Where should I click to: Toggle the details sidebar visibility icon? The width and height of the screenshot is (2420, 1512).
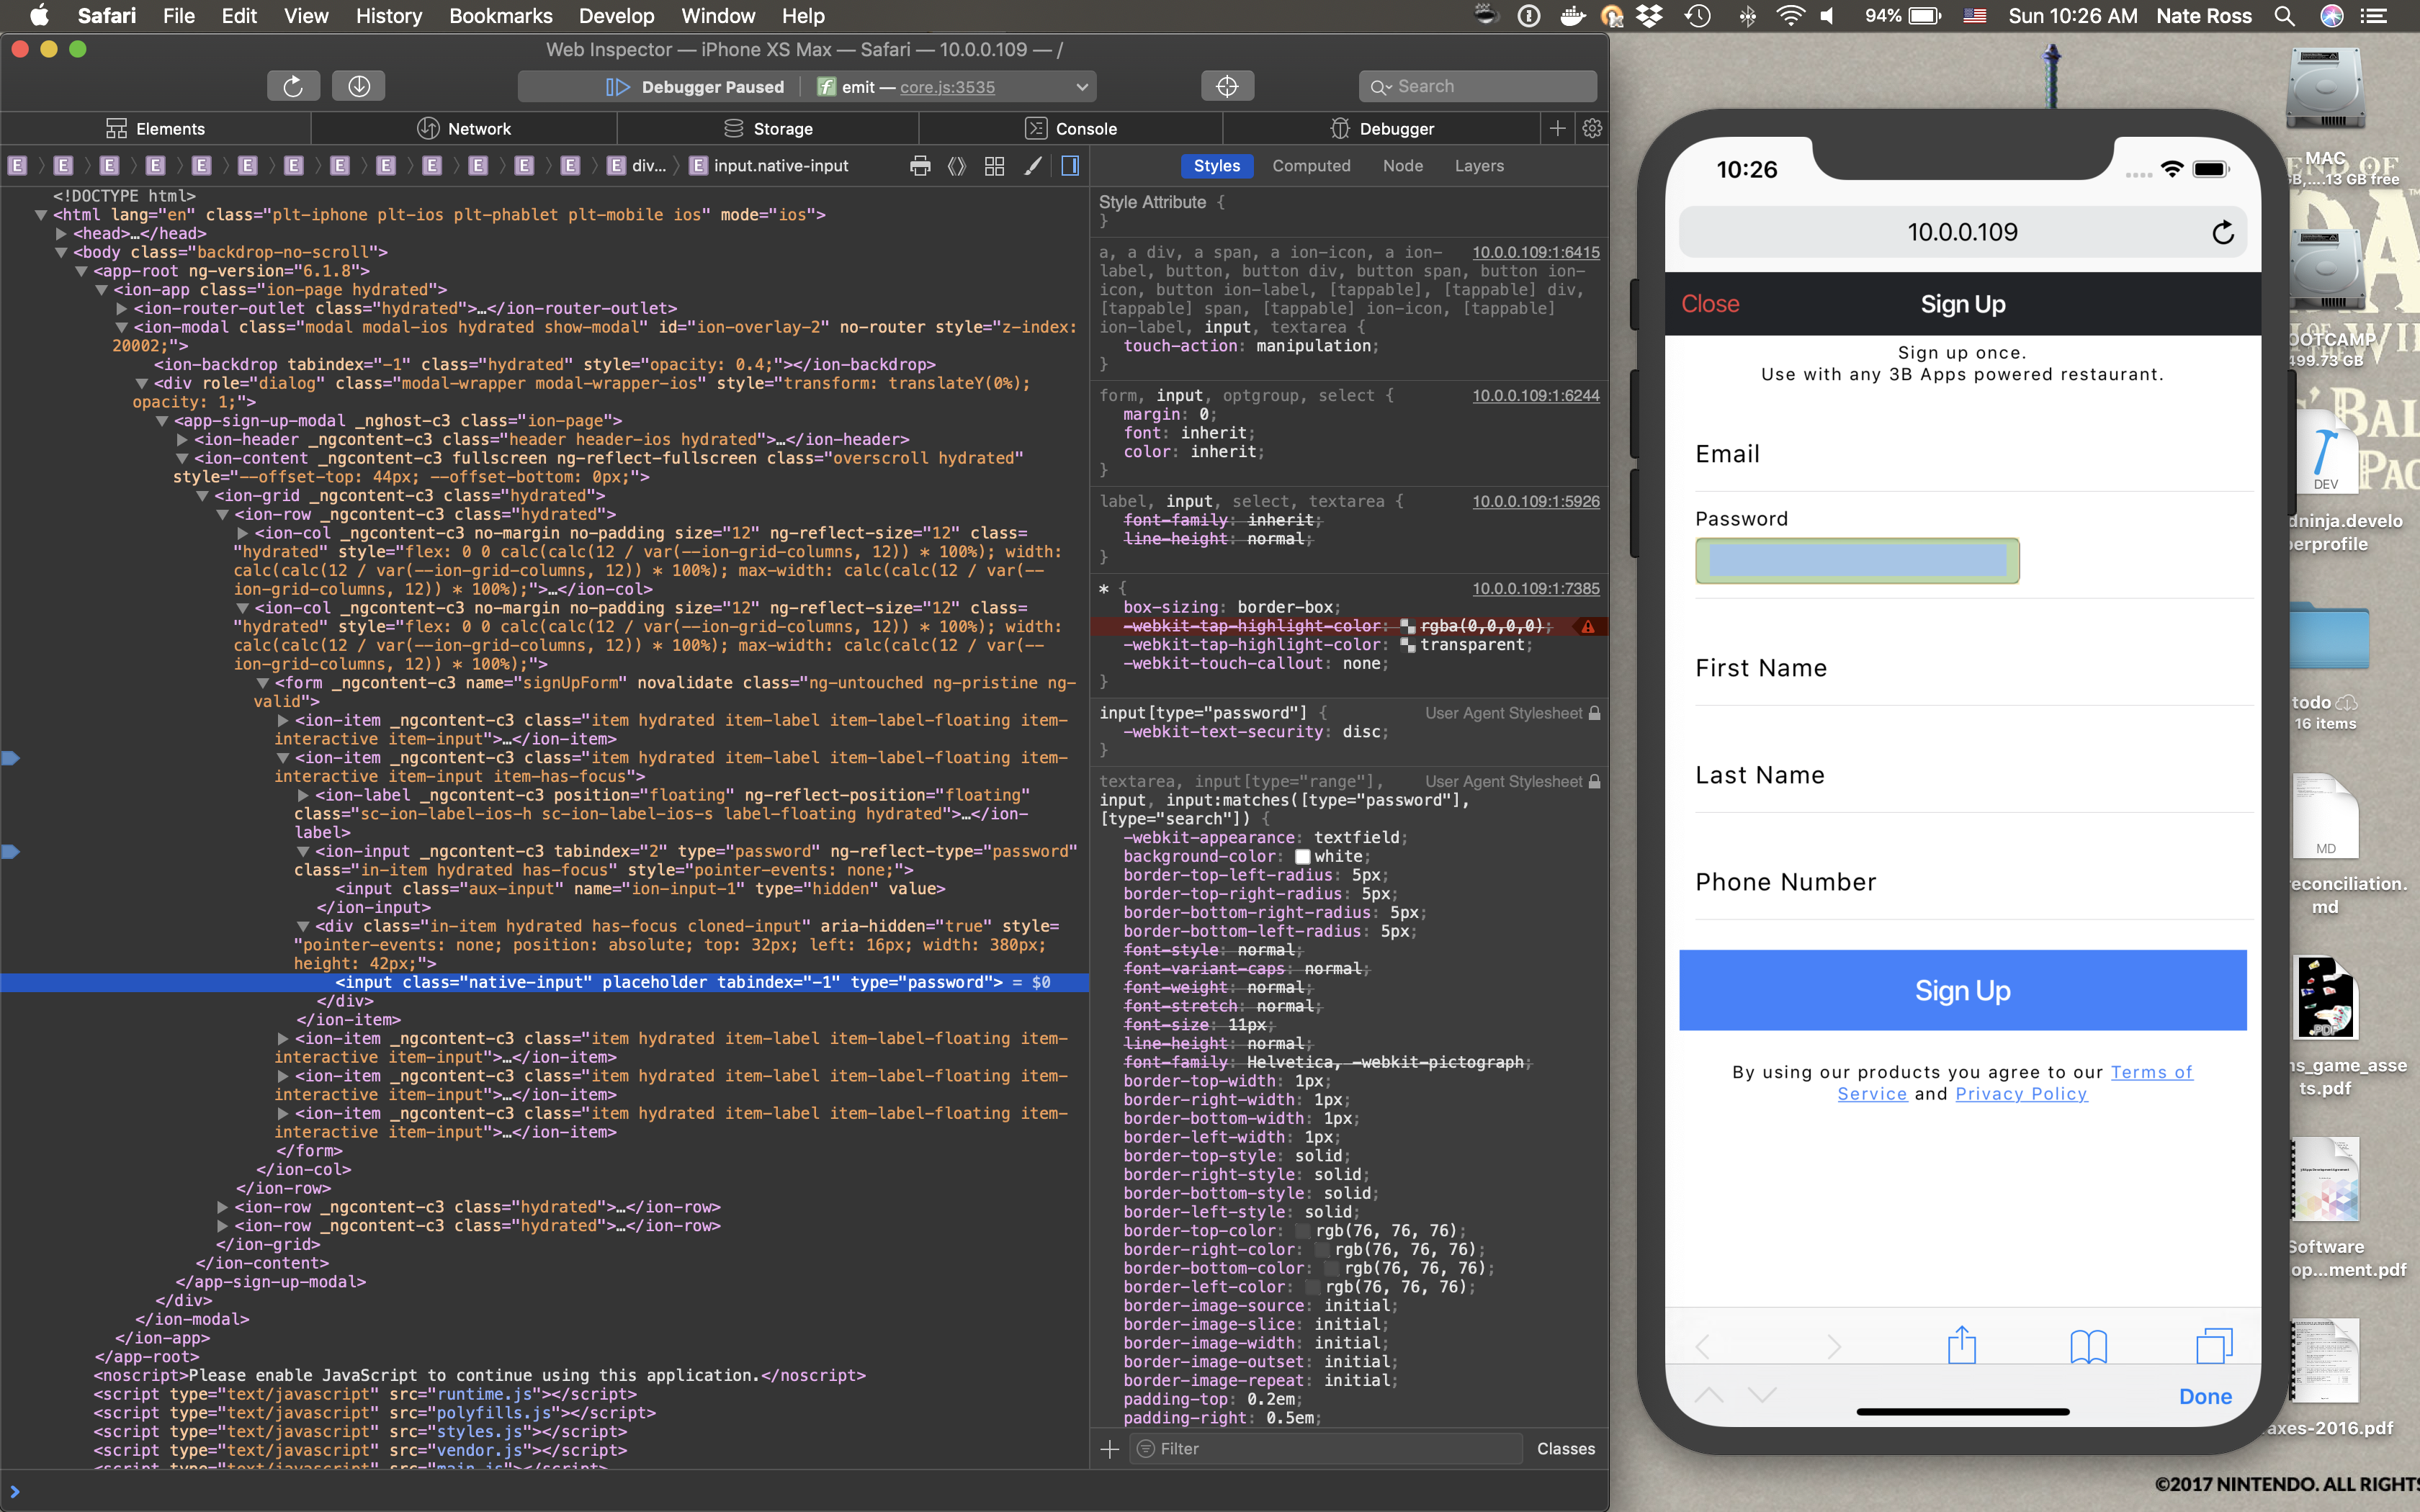[x=1070, y=166]
